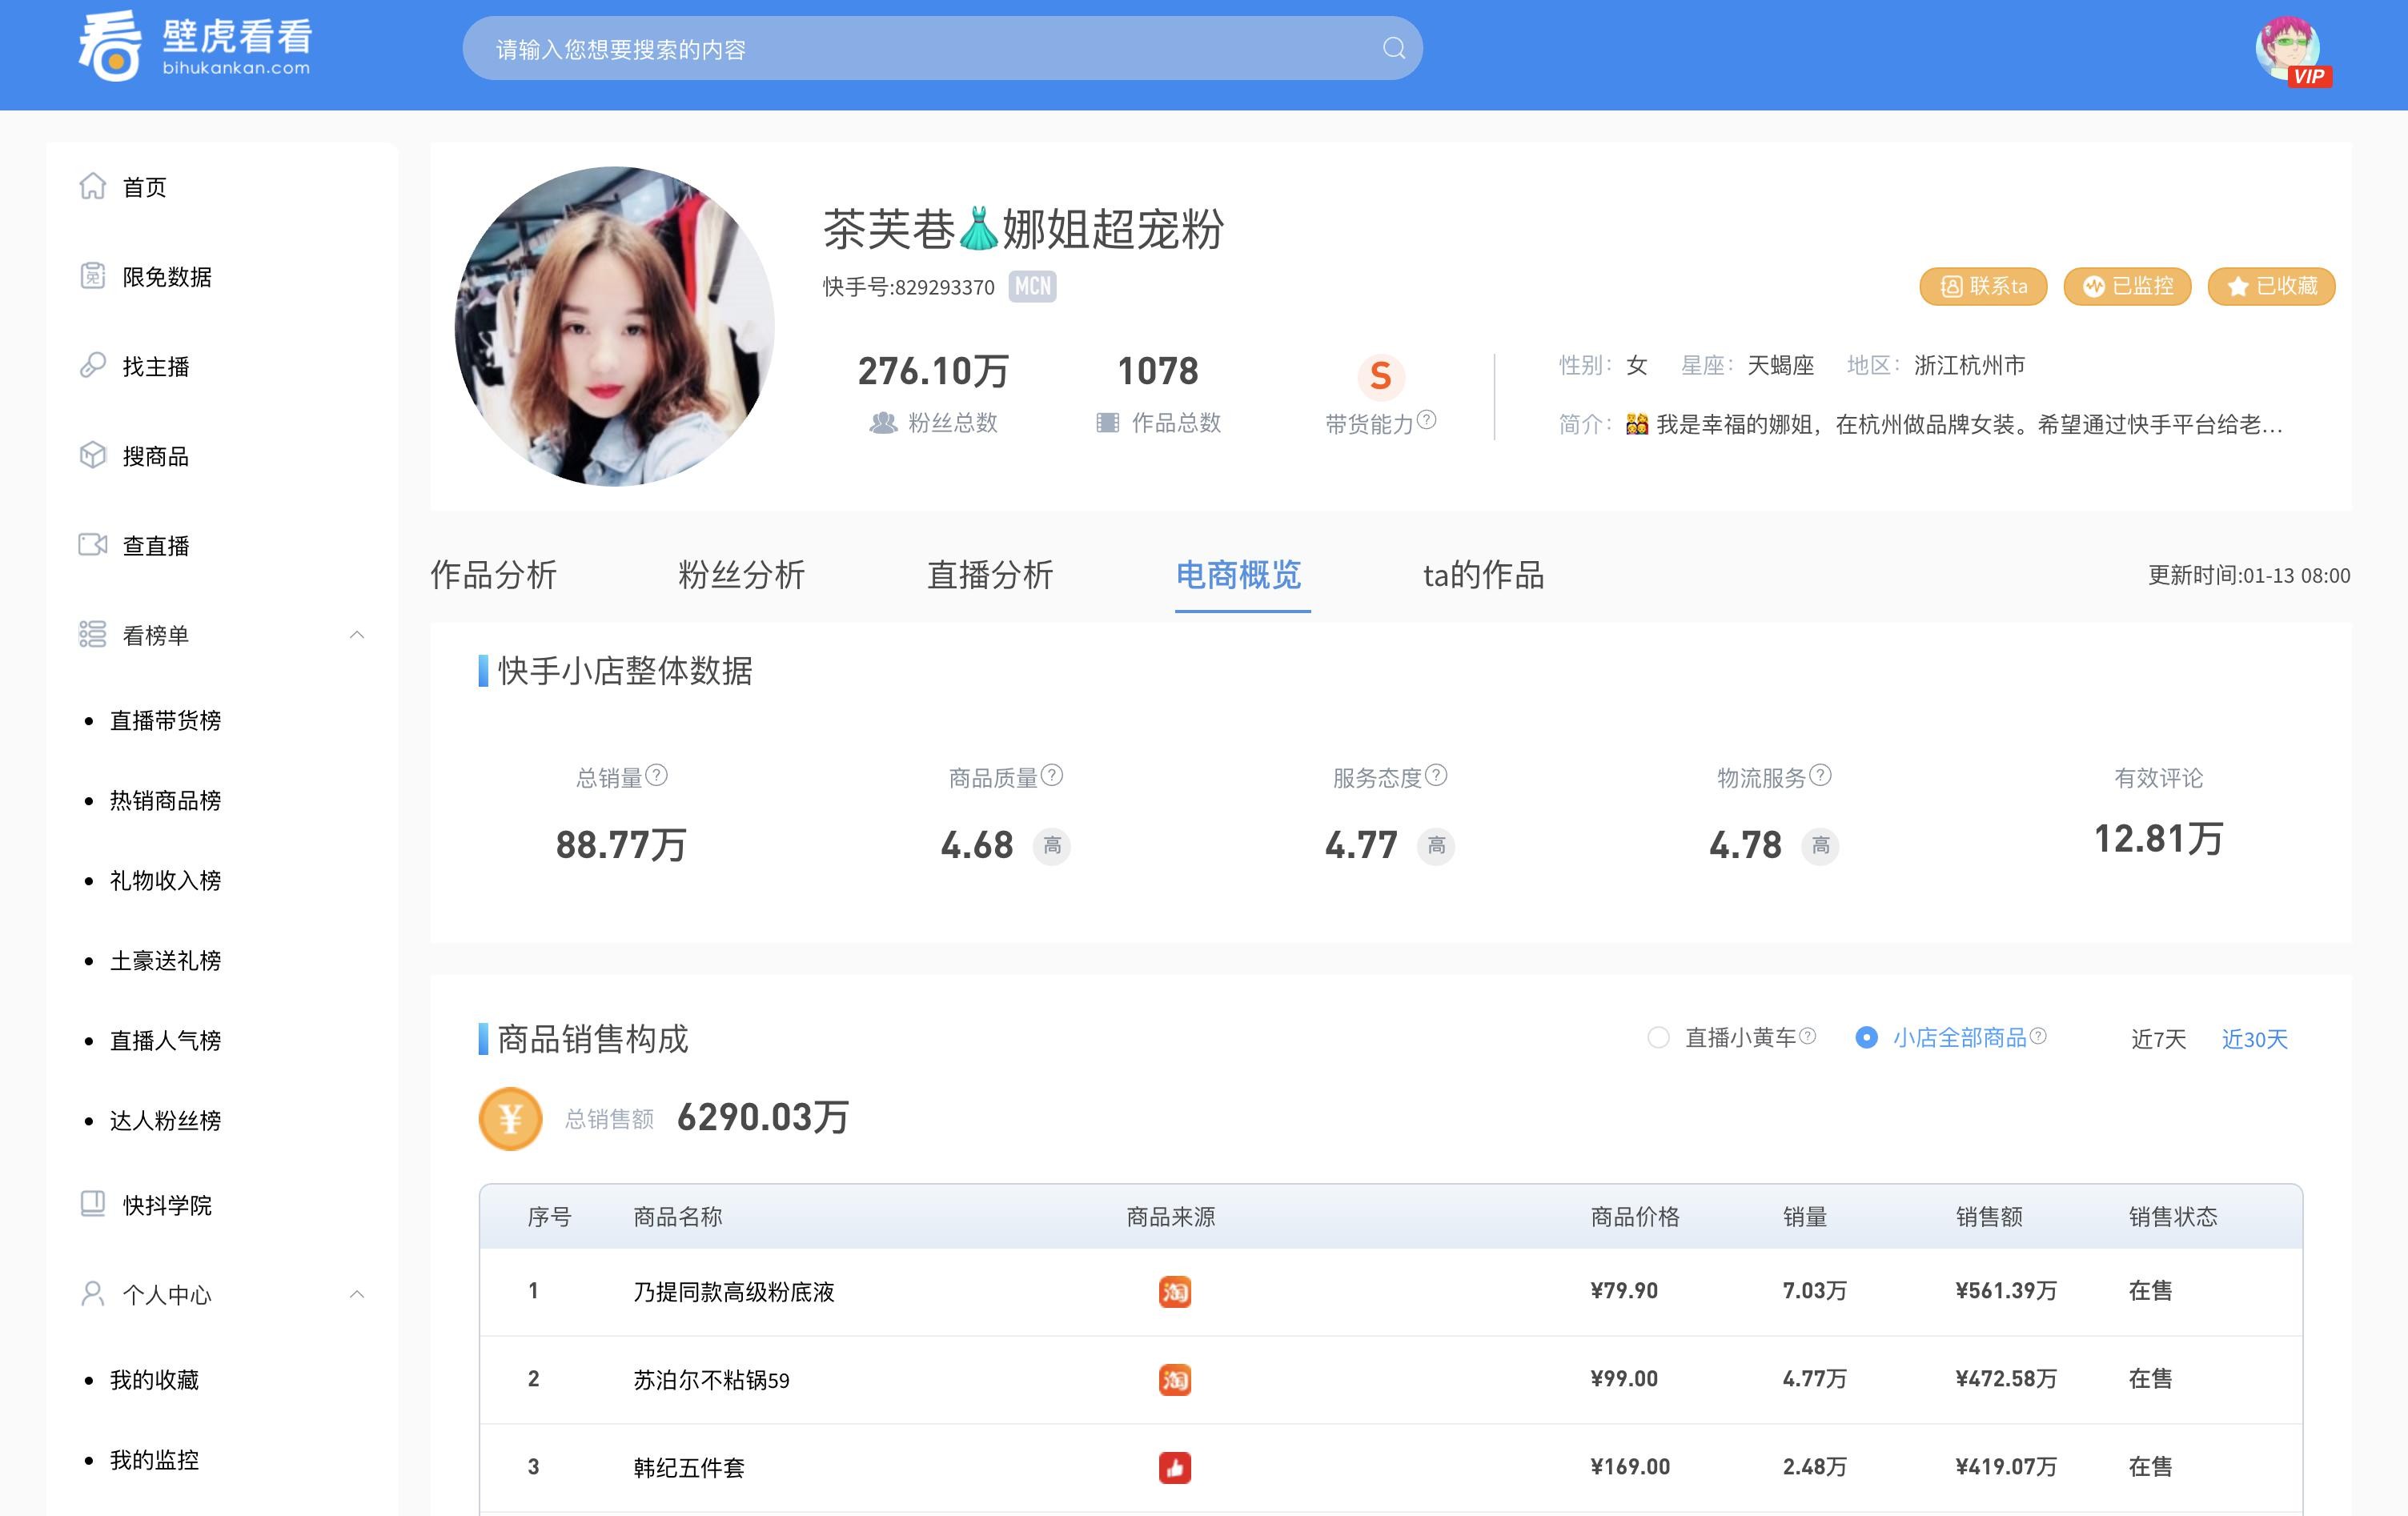
Task: Open the VIP user avatar
Action: coord(2288,50)
